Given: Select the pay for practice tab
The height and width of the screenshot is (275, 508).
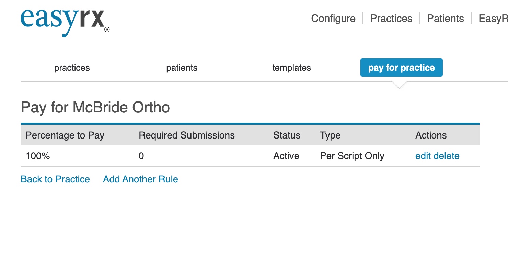Looking at the screenshot, I should point(401,68).
